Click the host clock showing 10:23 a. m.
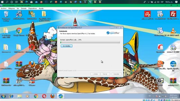This screenshot has width=180, height=101. pos(169,2)
